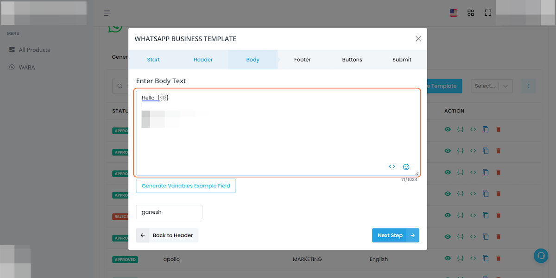This screenshot has width=556, height=278.
Task: Open the three-dot options menu button
Action: pyautogui.click(x=529, y=86)
